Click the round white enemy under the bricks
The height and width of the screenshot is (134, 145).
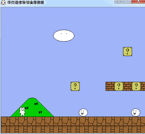point(136,112)
